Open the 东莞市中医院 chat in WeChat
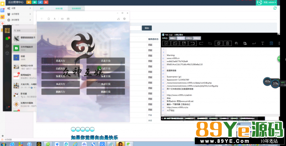286x146 pixels. pyautogui.click(x=24, y=104)
